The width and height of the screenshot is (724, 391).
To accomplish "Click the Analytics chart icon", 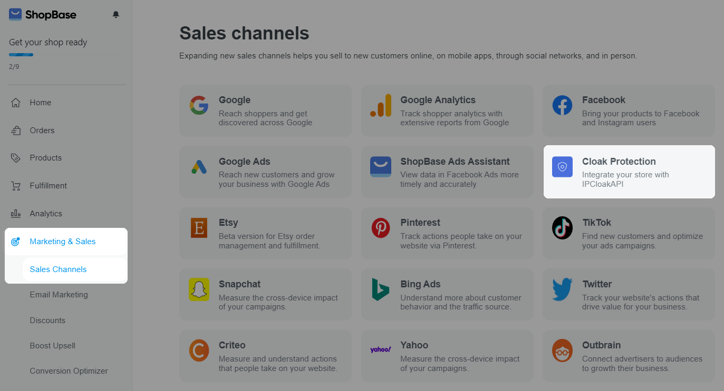I will (16, 214).
